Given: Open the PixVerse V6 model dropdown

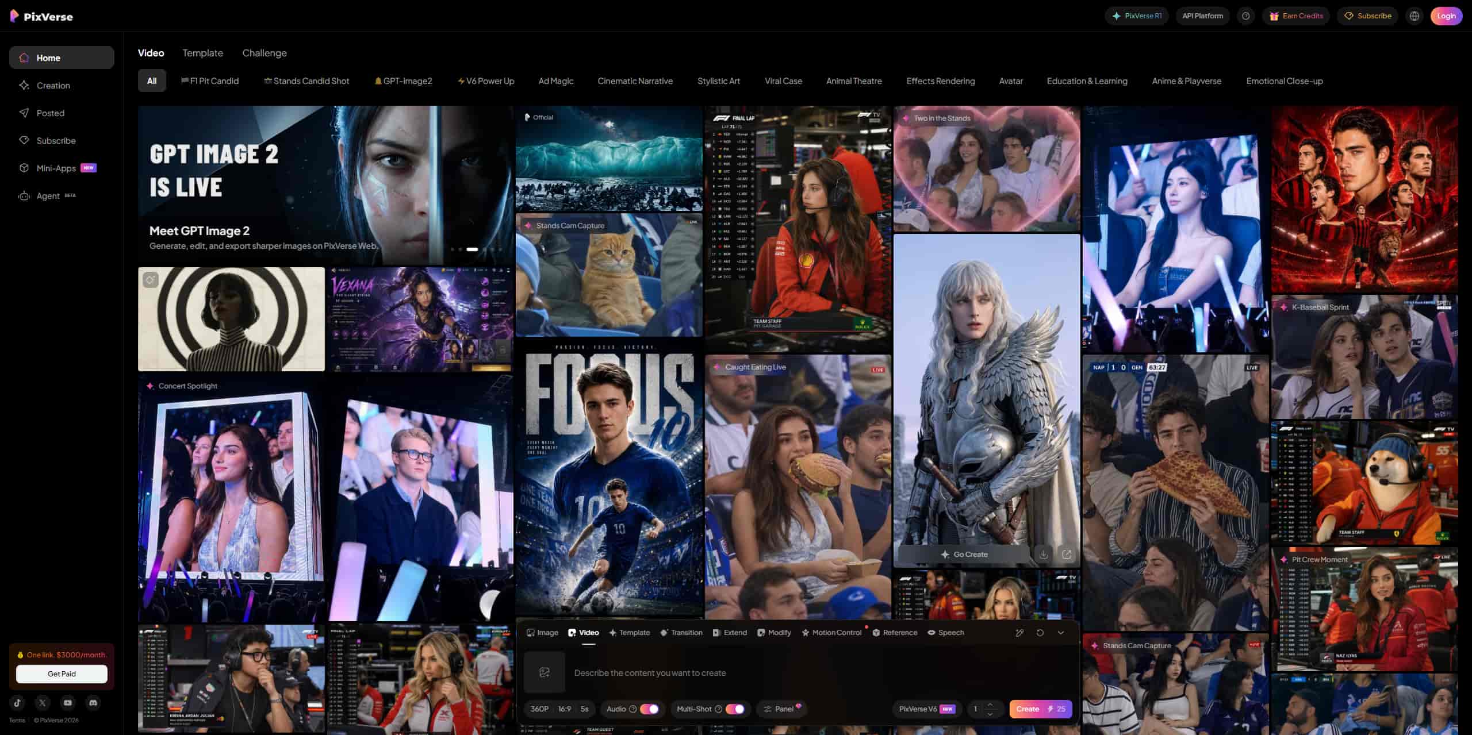Looking at the screenshot, I should pyautogui.click(x=927, y=709).
